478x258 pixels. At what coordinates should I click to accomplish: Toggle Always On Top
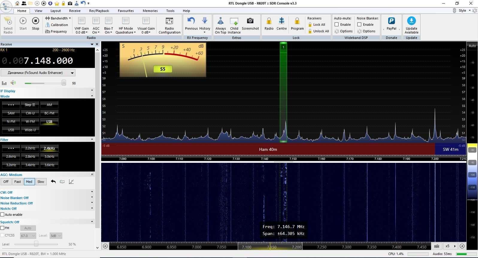pyautogui.click(x=221, y=25)
